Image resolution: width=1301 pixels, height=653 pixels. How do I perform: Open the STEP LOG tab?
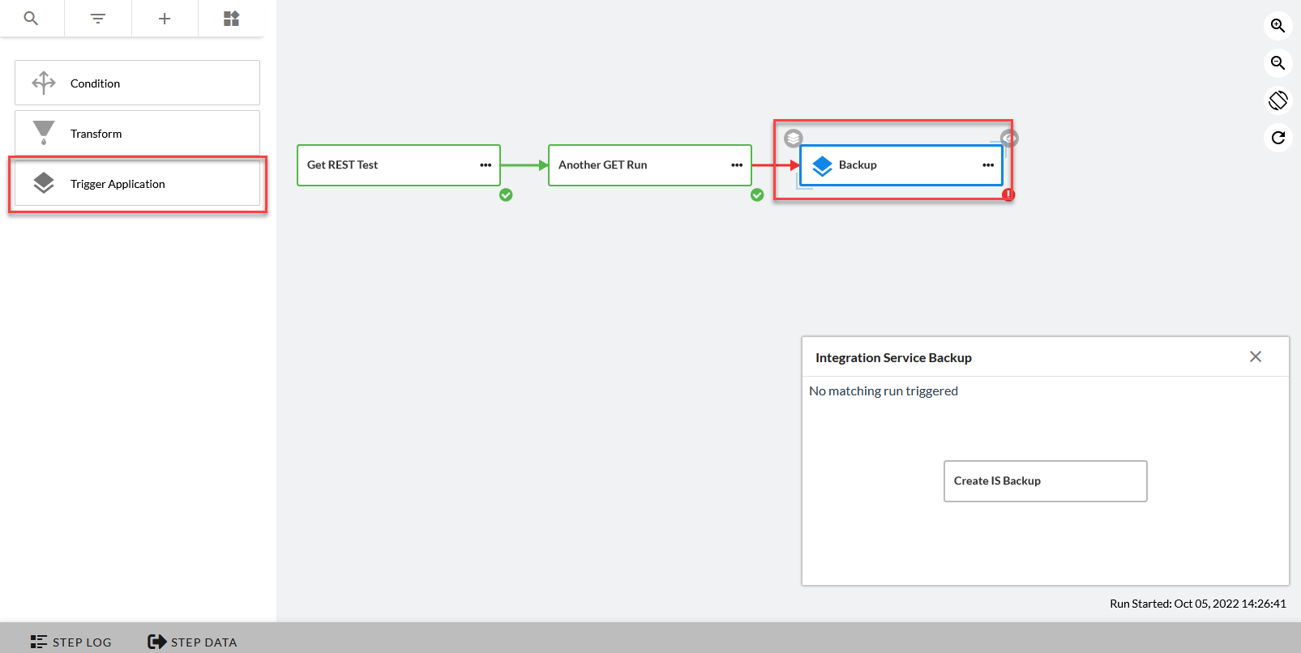(71, 642)
